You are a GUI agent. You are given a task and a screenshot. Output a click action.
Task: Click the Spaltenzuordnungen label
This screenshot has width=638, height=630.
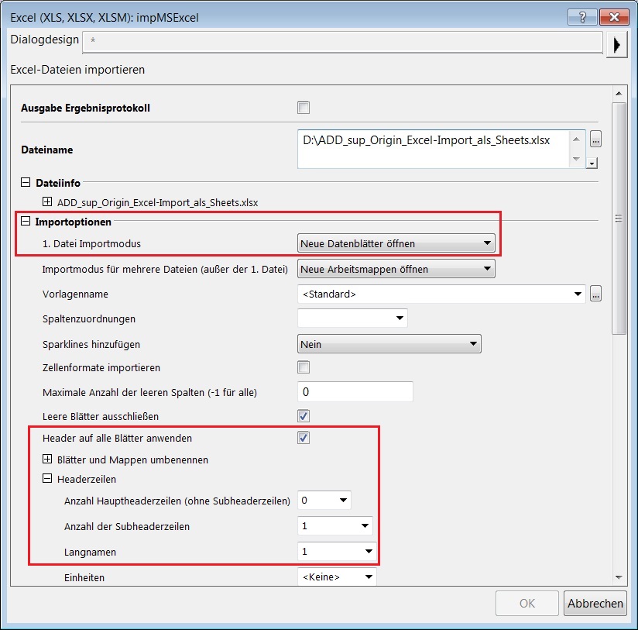tap(89, 318)
